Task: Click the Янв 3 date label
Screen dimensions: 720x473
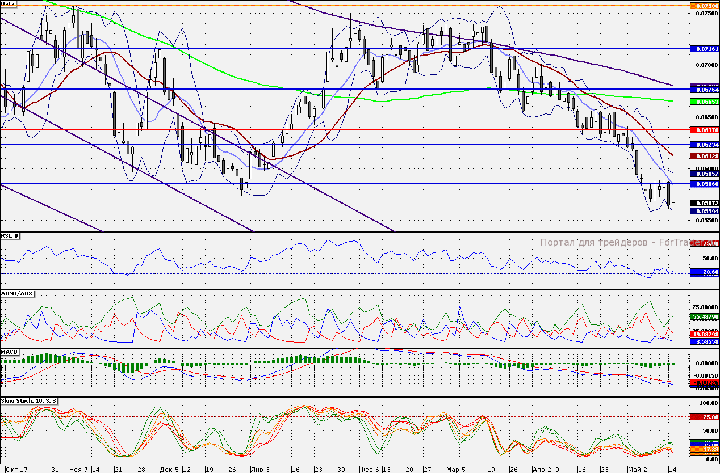Action: pyautogui.click(x=260, y=470)
